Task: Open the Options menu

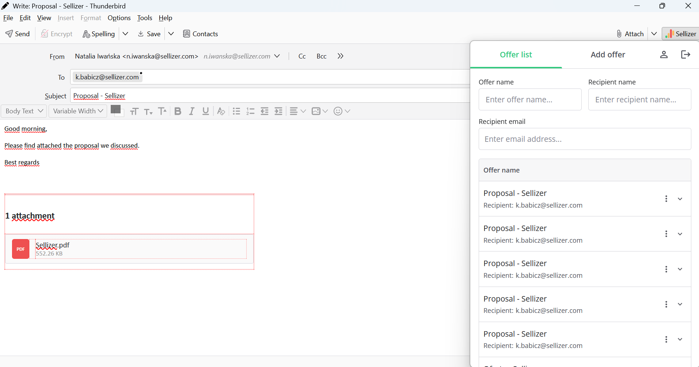Action: click(x=119, y=18)
